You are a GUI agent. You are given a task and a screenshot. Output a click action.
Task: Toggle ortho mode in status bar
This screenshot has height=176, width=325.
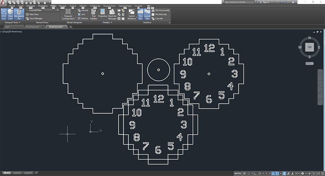[x=255, y=173]
